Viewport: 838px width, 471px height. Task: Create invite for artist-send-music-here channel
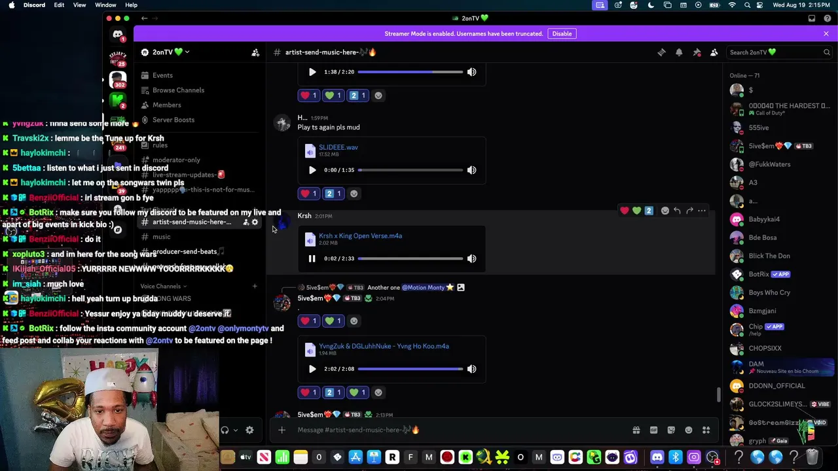point(246,222)
